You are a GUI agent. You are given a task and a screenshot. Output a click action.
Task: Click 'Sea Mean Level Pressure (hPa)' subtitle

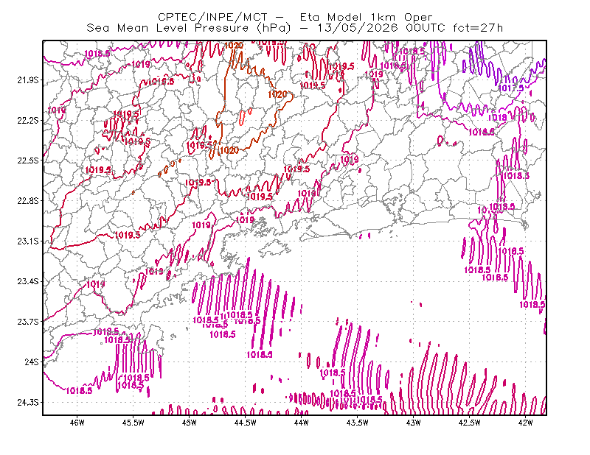(189, 28)
